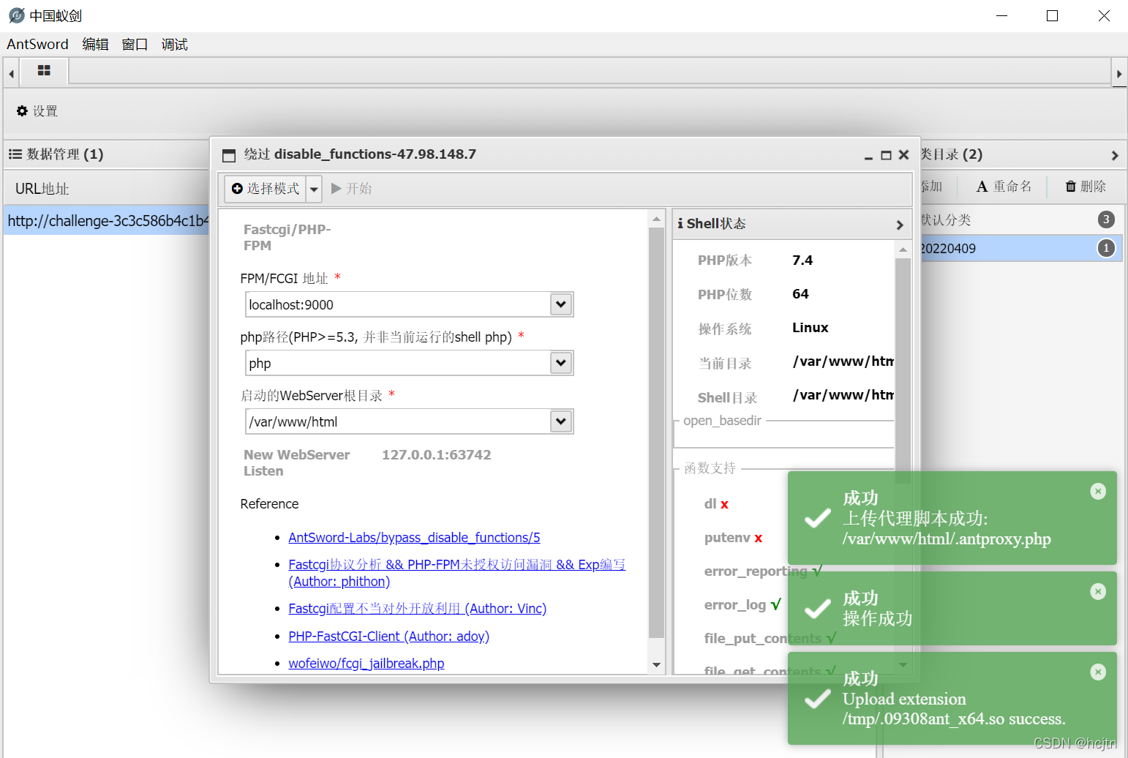
Task: Open the Fastcgi协议分析 phithon link
Action: pyautogui.click(x=456, y=573)
